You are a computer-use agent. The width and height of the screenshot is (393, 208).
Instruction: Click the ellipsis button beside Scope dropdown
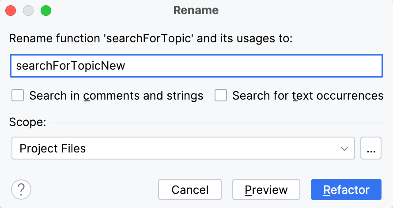point(371,149)
